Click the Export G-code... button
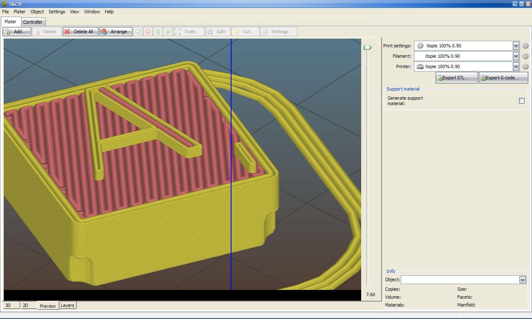532x319 pixels. pyautogui.click(x=503, y=78)
